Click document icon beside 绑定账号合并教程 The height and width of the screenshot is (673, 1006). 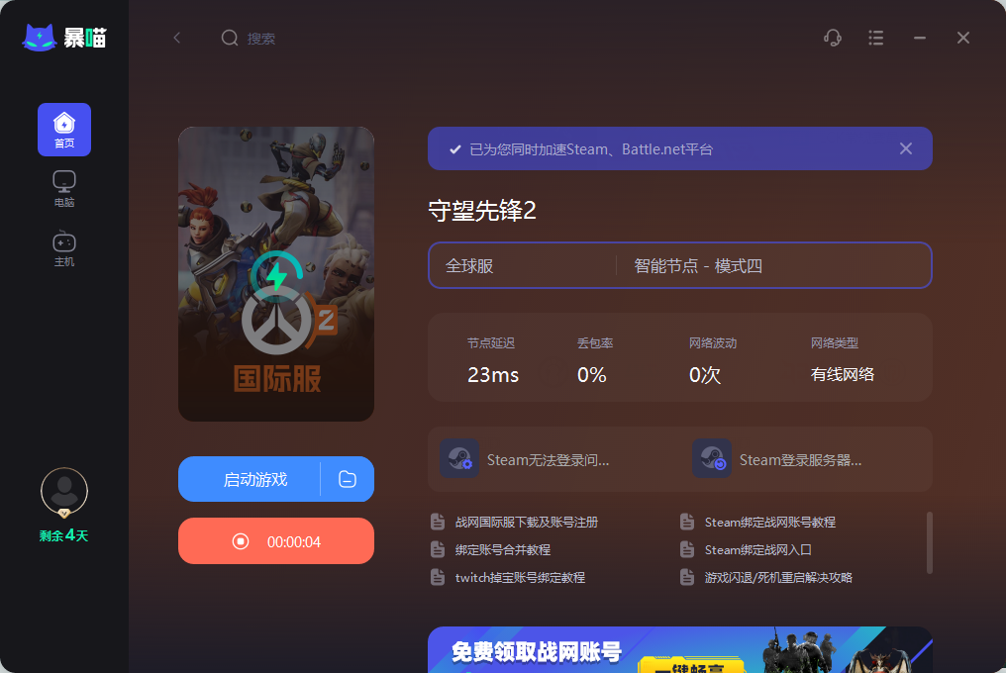pyautogui.click(x=438, y=549)
